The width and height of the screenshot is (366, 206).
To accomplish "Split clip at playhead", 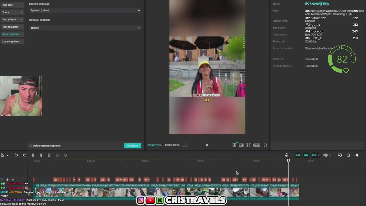I will pyautogui.click(x=33, y=155).
